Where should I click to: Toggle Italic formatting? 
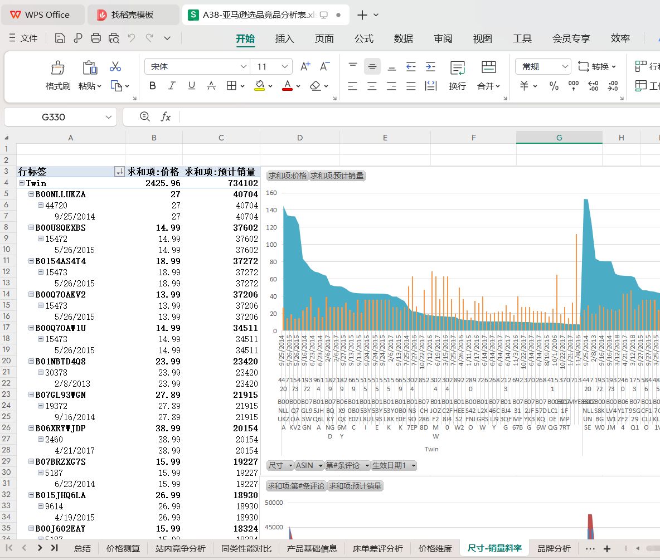pos(172,86)
